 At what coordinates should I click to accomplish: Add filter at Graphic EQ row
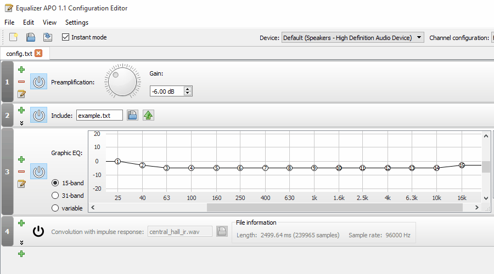point(21,159)
